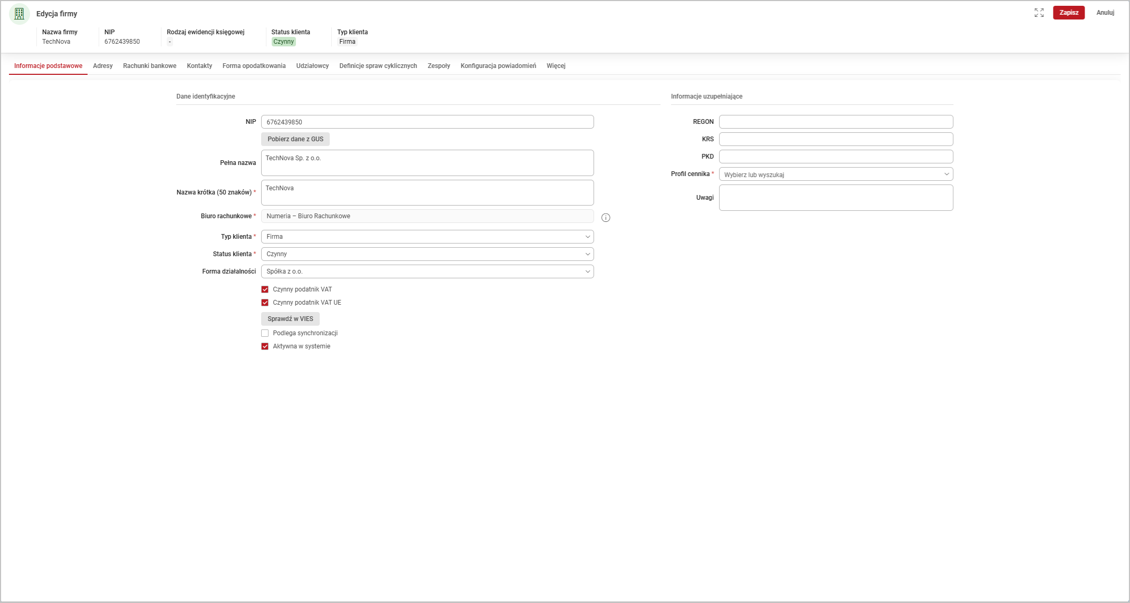Open the Profil cennika combo box
The width and height of the screenshot is (1130, 603).
click(x=835, y=174)
